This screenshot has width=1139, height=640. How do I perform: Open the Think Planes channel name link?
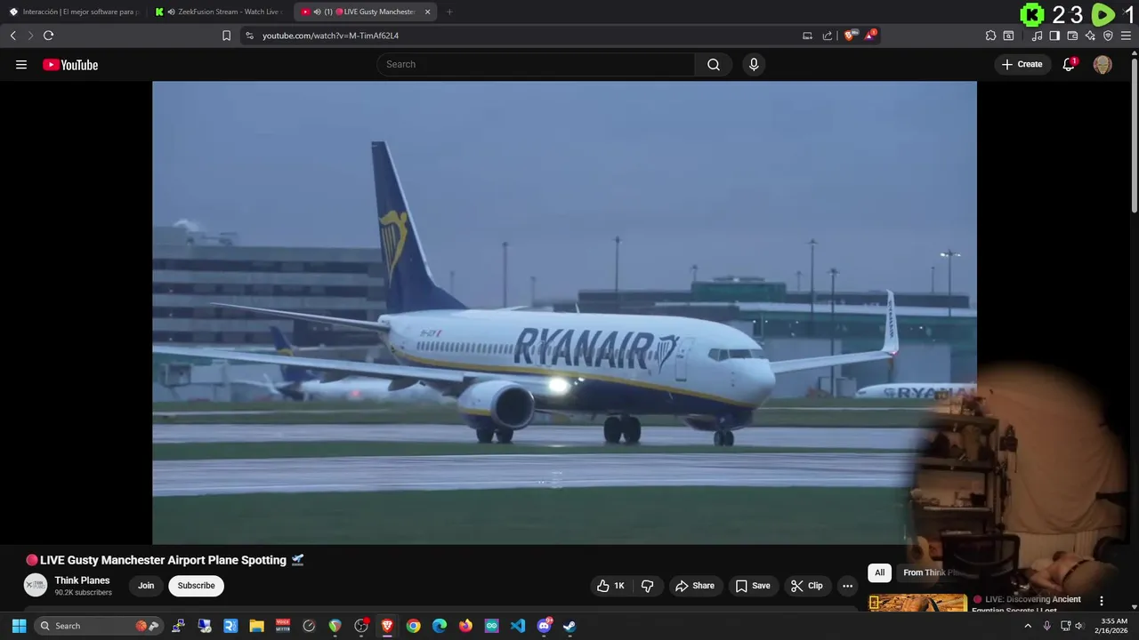(x=82, y=580)
